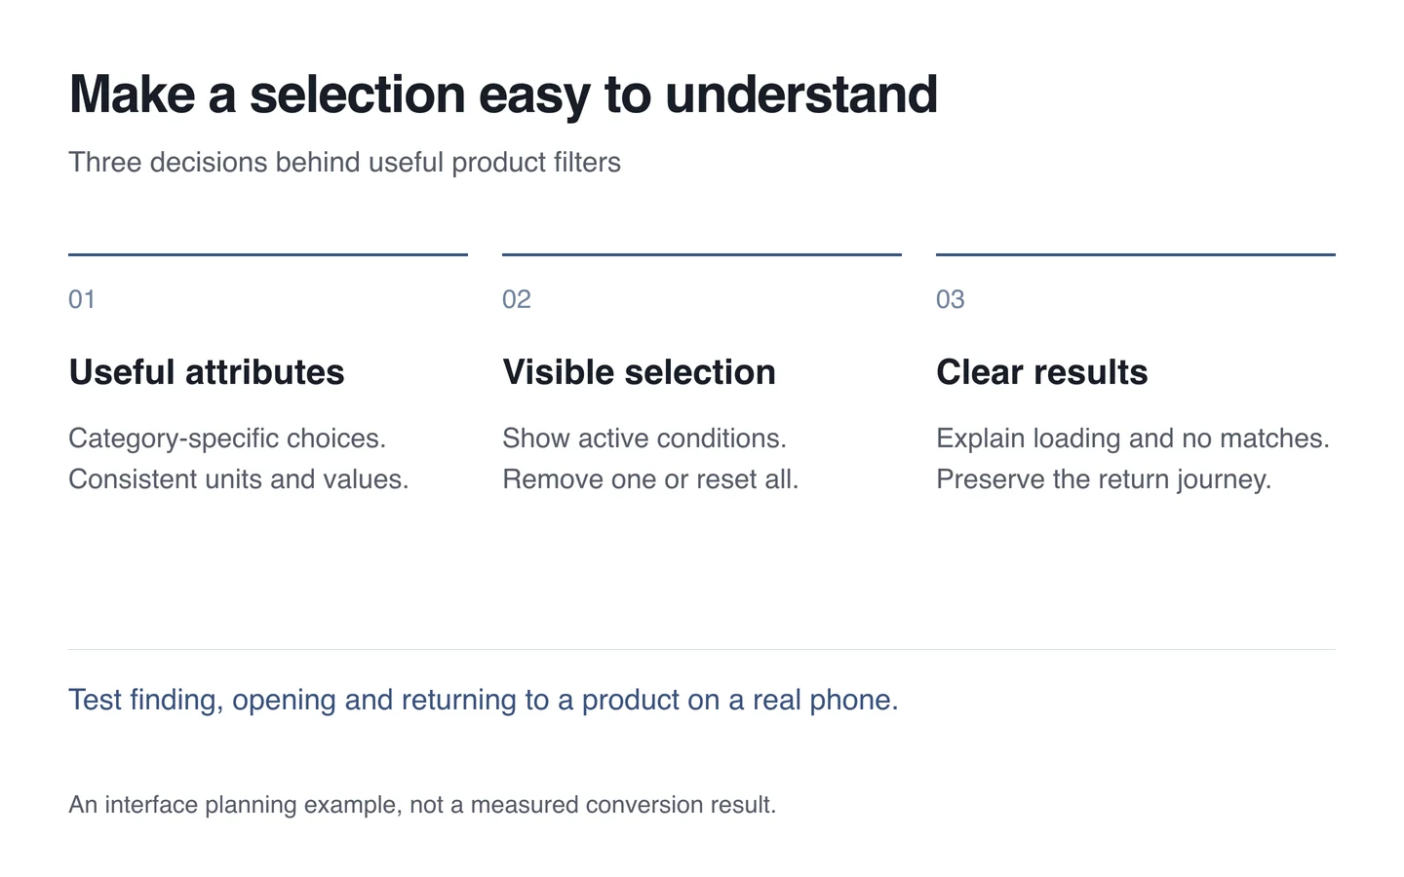Click the blue rule above step 02

click(702, 254)
